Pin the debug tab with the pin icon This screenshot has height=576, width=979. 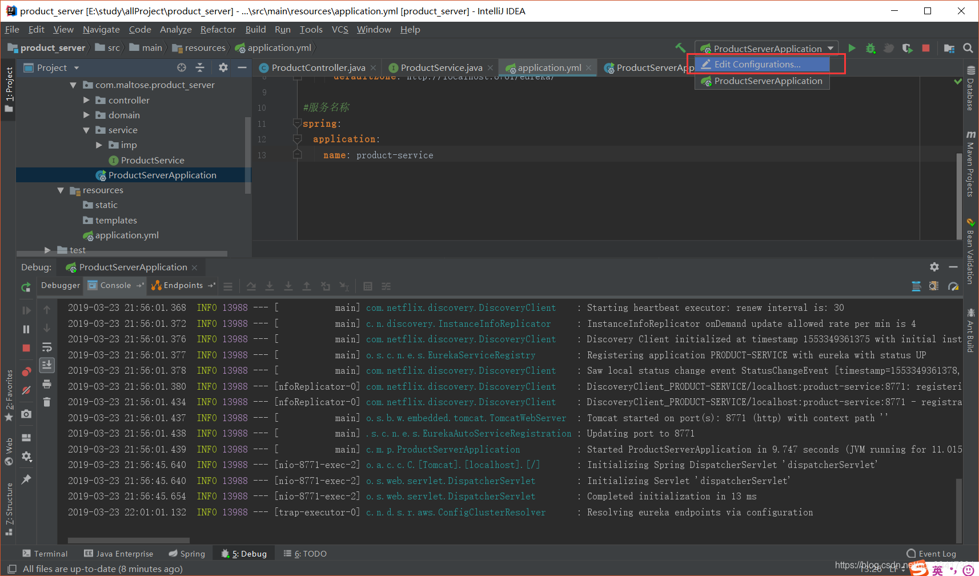pyautogui.click(x=26, y=479)
